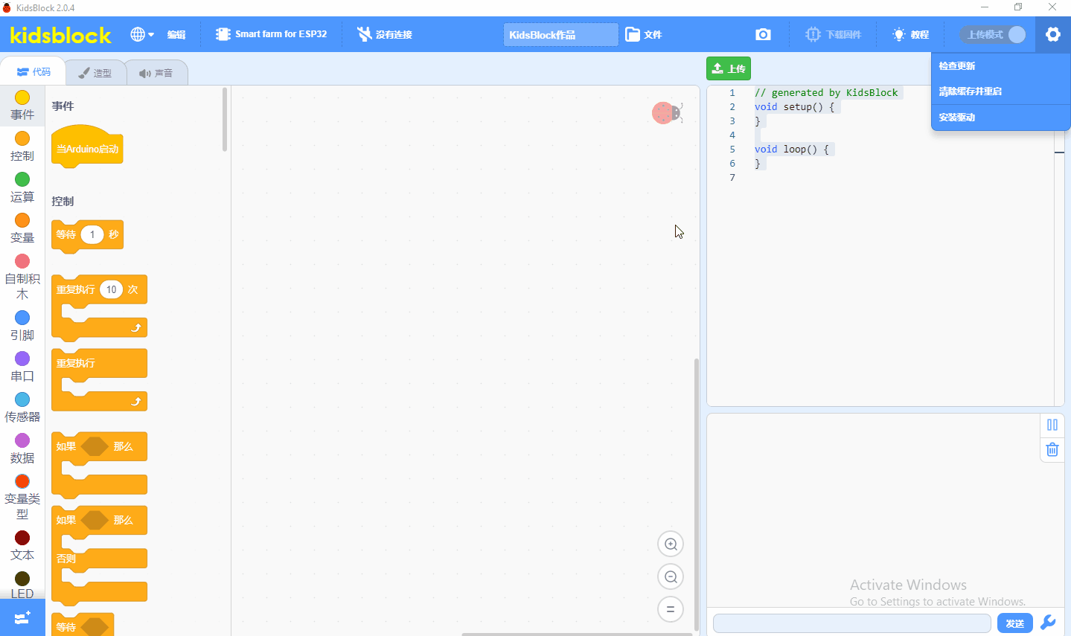Reset workspace zoom with equals icon
The height and width of the screenshot is (636, 1071).
coord(671,609)
